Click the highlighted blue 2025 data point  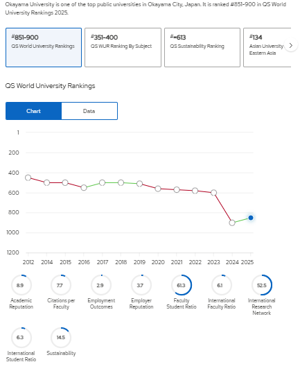[251, 218]
